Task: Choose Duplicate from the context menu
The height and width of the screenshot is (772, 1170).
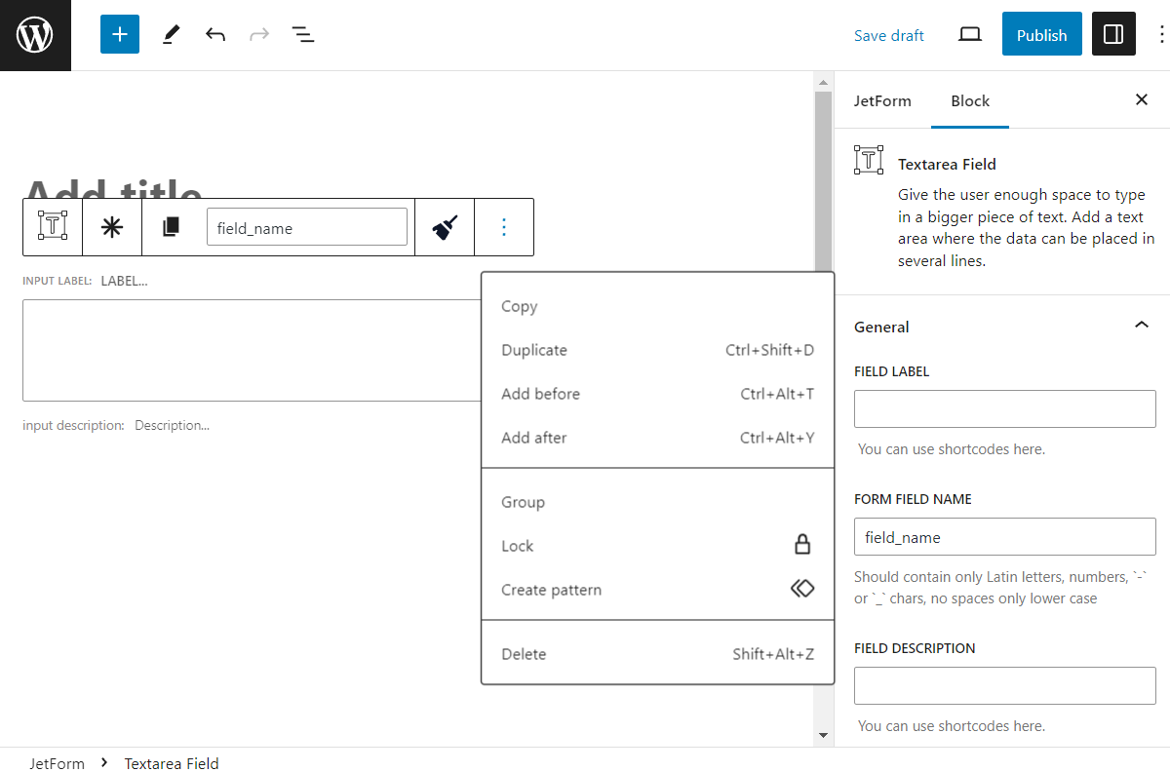Action: (533, 350)
